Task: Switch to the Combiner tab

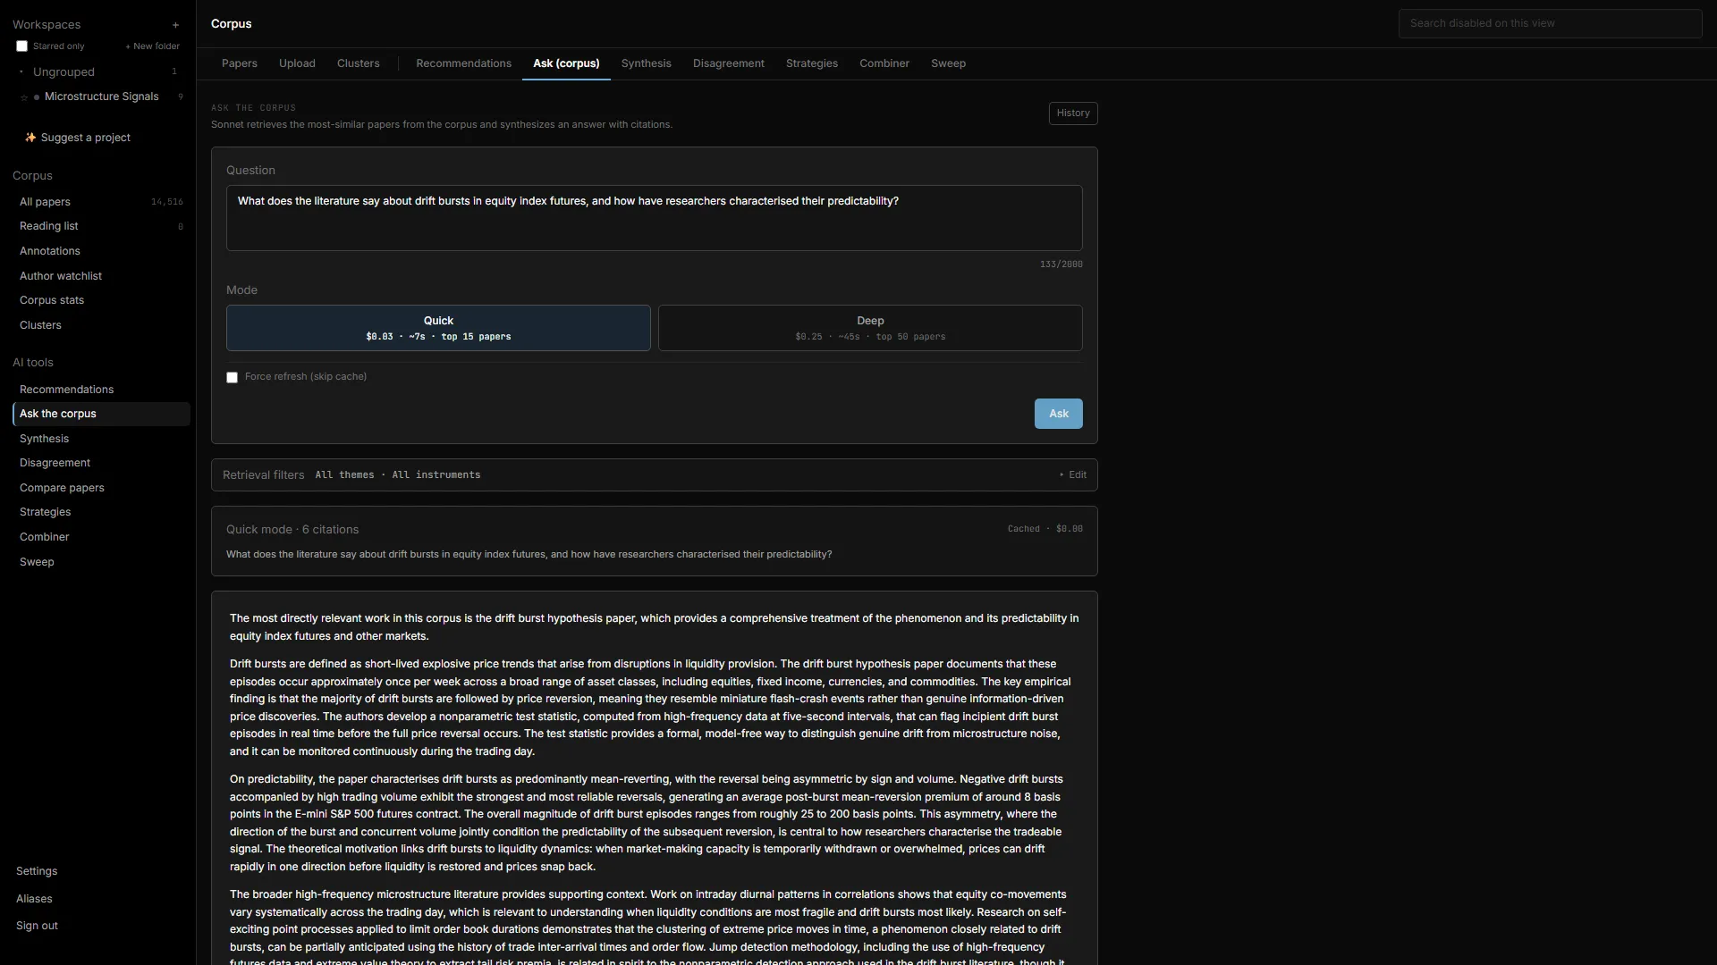Action: pos(884,63)
